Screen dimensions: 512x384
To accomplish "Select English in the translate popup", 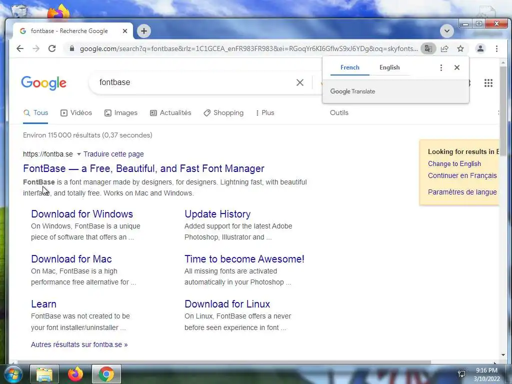I will [389, 67].
